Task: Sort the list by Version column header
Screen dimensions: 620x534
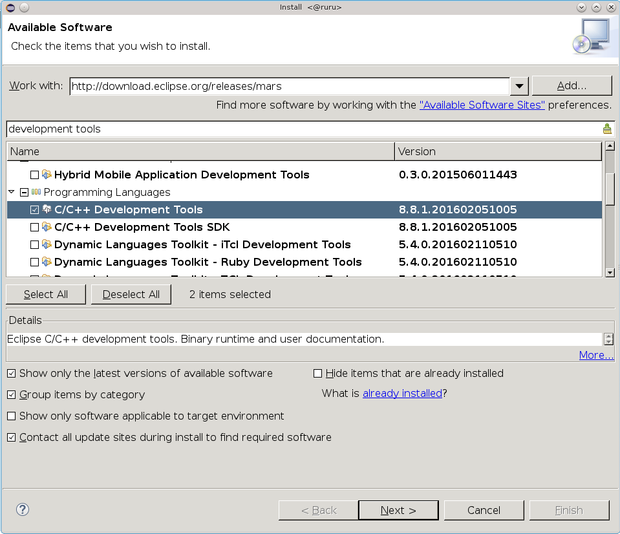Action: (x=498, y=151)
